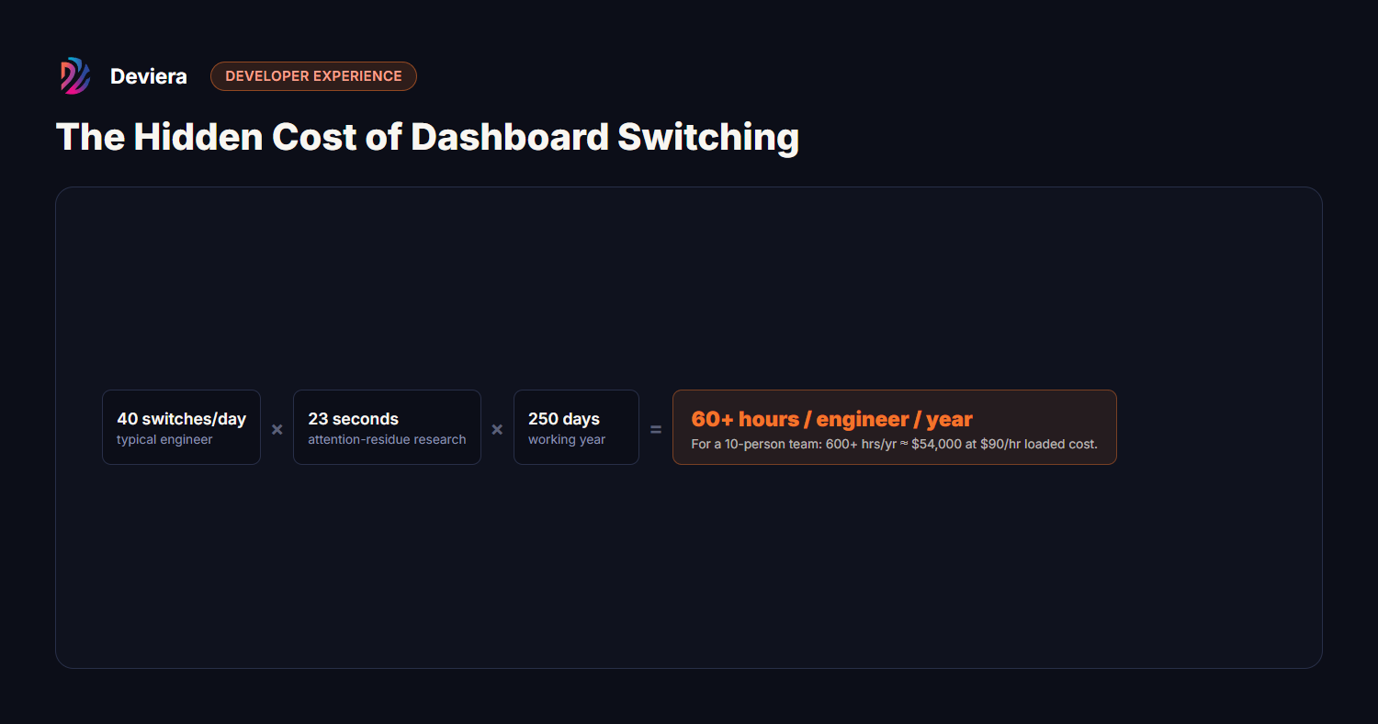The image size is (1378, 724).
Task: Click the heading The Hidden Cost of Dashboard Switching
Action: point(427,137)
